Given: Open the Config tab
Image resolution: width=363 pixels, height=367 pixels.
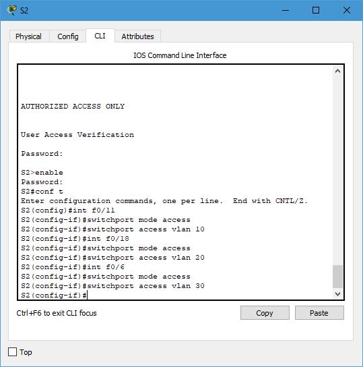Looking at the screenshot, I should click(68, 36).
